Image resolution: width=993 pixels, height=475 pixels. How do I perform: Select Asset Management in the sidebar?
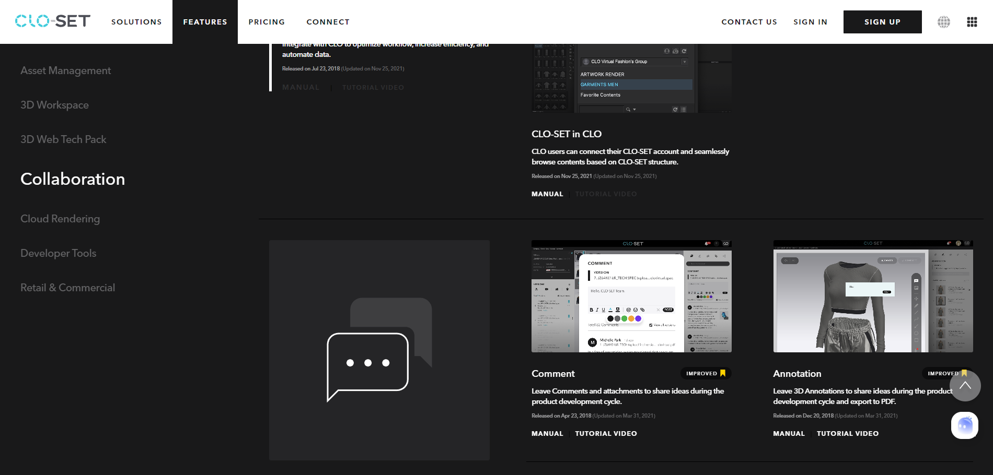65,70
